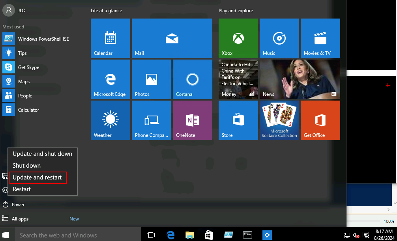Image resolution: width=397 pixels, height=241 pixels.
Task: Open the Calendar tile
Action: tap(110, 38)
